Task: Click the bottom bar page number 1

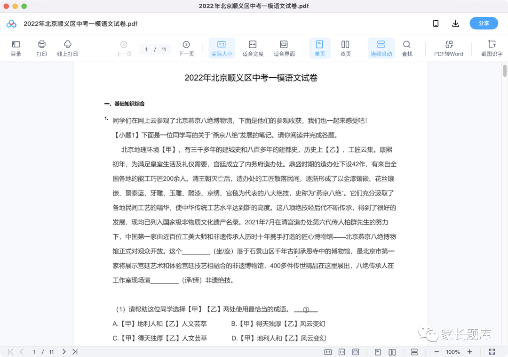Action: click(34, 352)
